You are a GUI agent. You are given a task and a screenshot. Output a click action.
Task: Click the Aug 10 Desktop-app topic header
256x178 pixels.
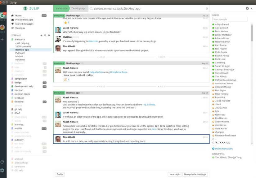[73, 93]
